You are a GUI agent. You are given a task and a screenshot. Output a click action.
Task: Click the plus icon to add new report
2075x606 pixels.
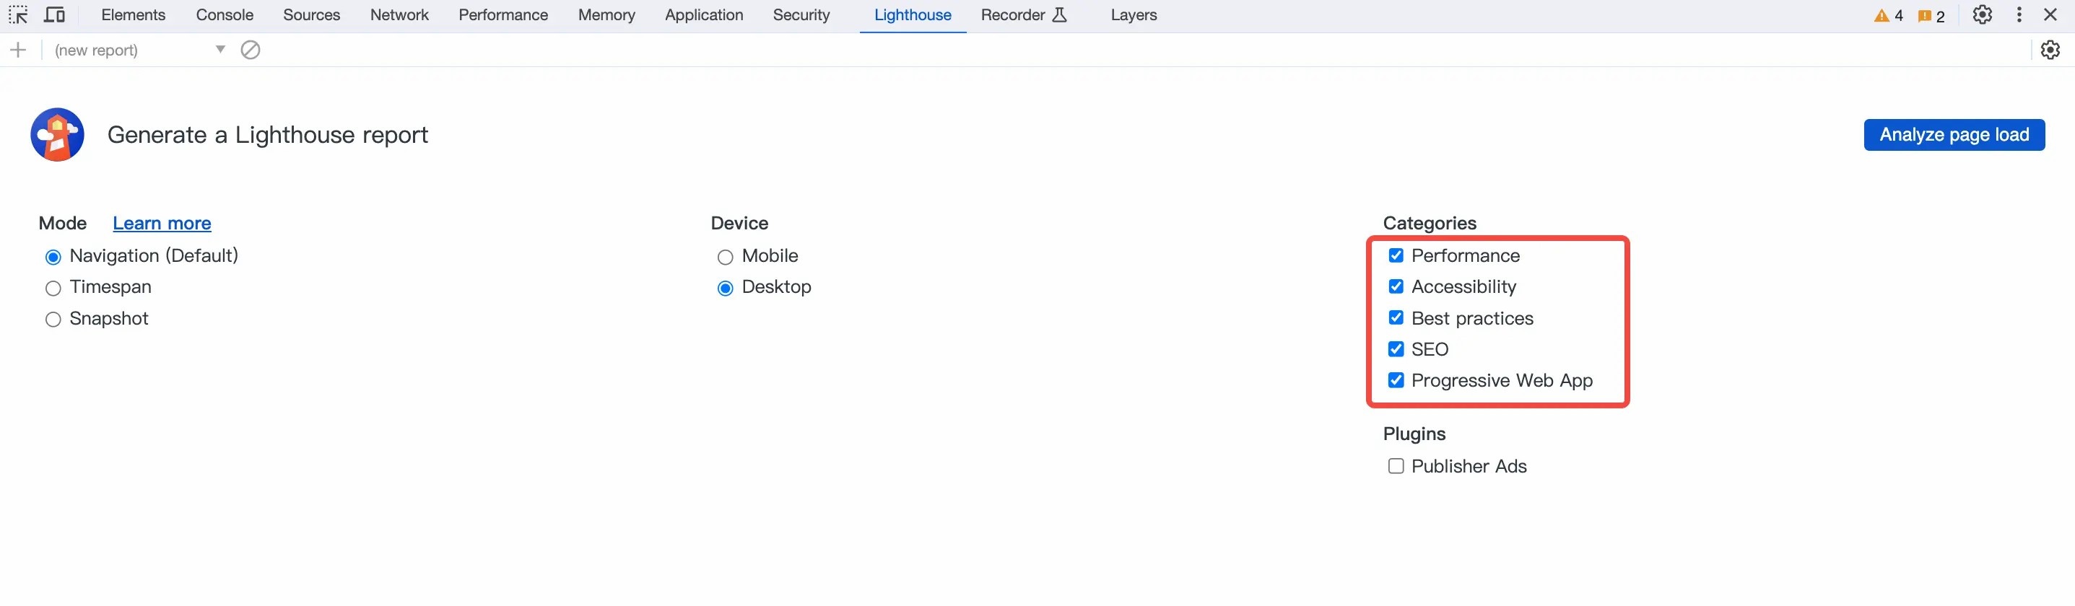[18, 50]
